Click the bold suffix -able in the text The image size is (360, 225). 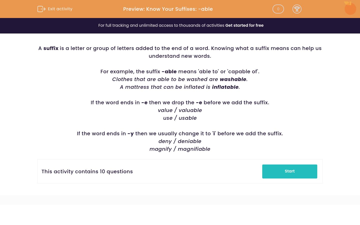tap(169, 71)
